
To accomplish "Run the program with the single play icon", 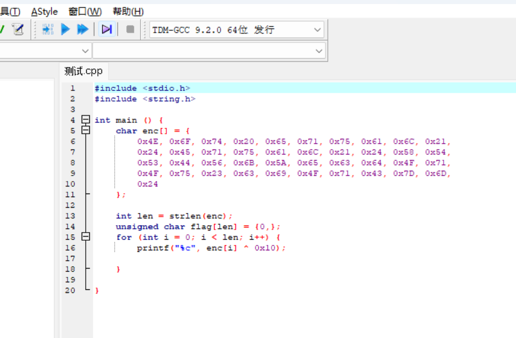I will (x=65, y=29).
